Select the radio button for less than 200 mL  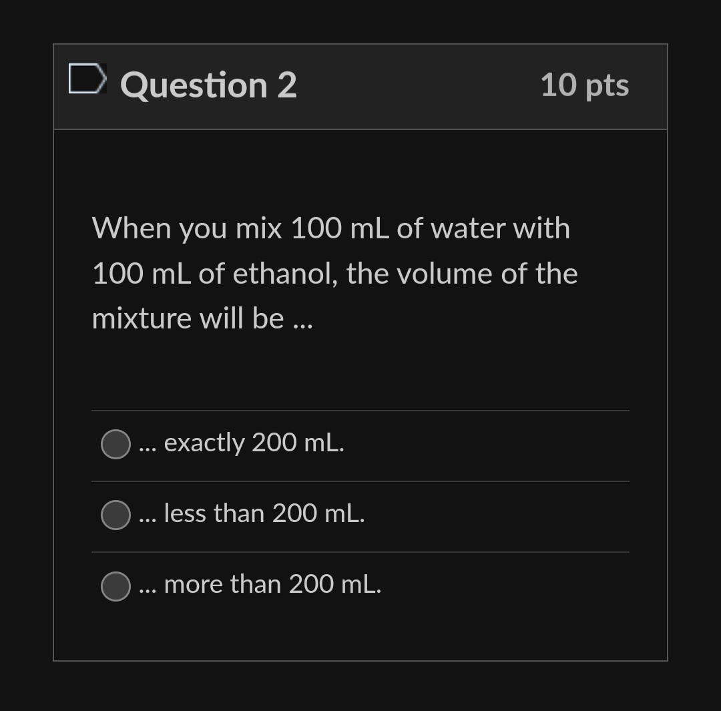pyautogui.click(x=115, y=514)
